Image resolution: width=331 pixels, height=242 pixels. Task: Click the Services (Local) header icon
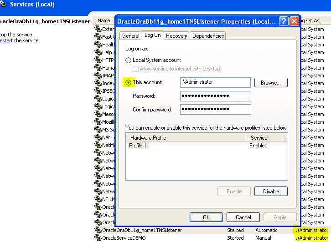point(3,4)
